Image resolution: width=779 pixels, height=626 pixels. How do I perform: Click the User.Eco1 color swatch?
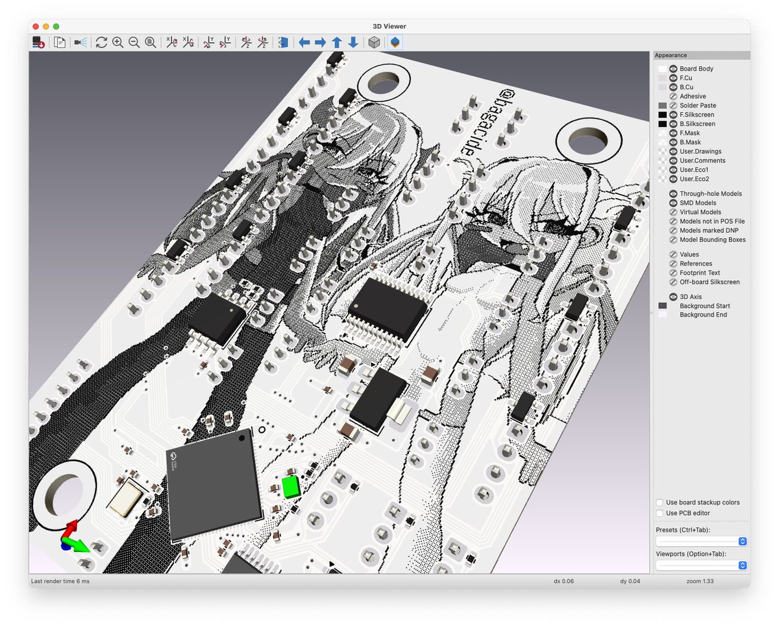coord(662,170)
